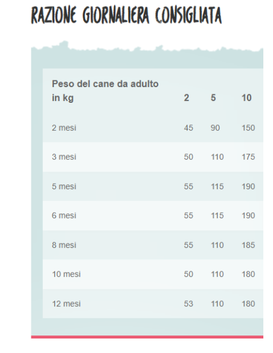273x353 pixels.
Task: Click value 45 in 2 mesi row
Action: 188,128
